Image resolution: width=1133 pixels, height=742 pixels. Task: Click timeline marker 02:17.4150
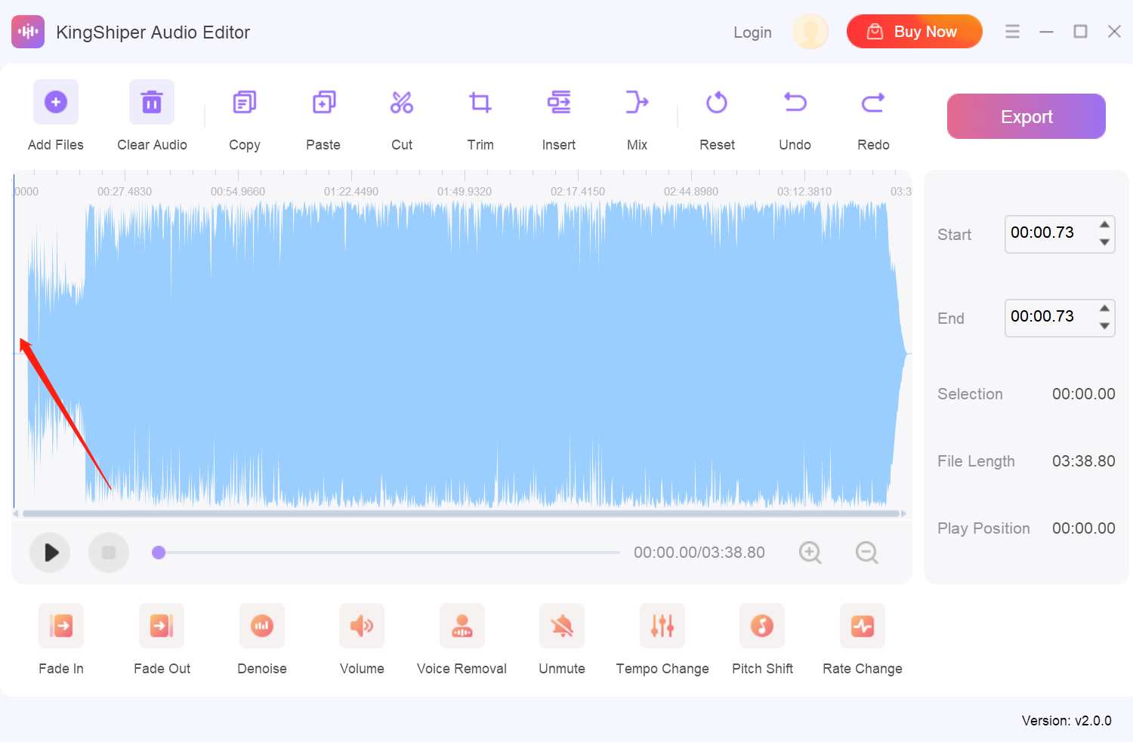(x=578, y=192)
